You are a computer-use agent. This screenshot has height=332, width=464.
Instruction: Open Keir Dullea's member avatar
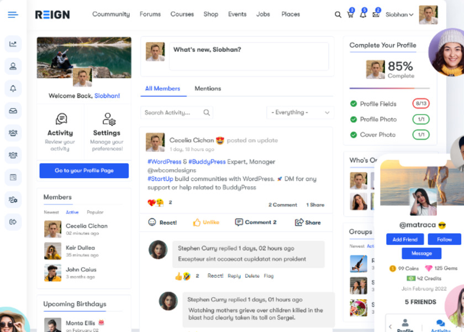click(x=52, y=251)
